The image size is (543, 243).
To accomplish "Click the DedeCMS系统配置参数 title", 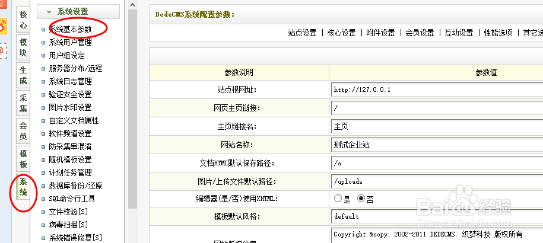I will pyautogui.click(x=195, y=14).
